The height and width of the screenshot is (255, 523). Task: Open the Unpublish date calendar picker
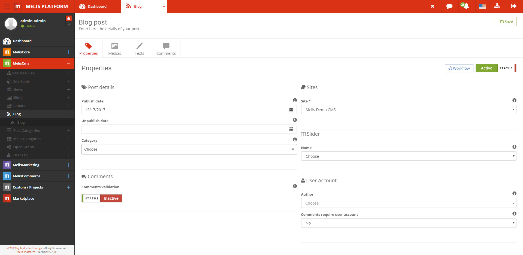[x=291, y=129]
